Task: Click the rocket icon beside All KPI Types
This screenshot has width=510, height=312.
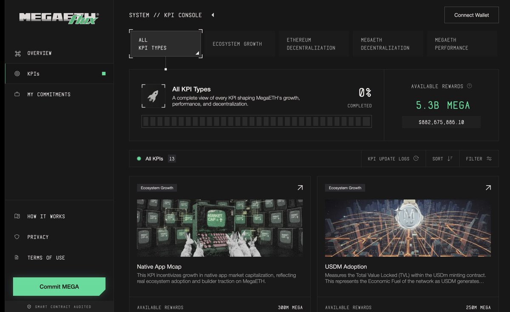Action: pos(153,96)
